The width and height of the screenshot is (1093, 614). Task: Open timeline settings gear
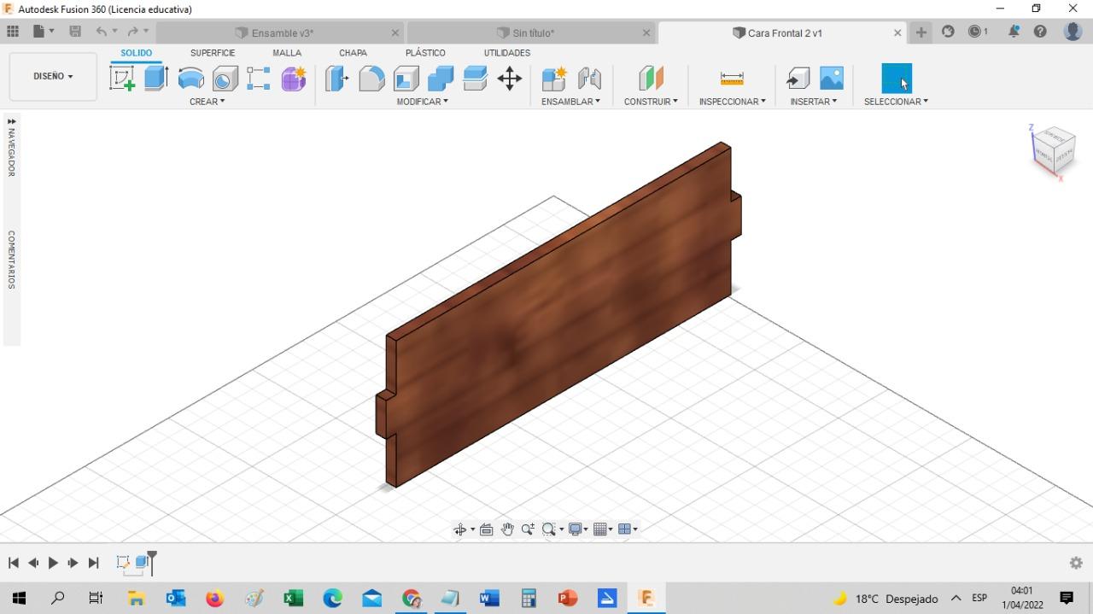1076,563
